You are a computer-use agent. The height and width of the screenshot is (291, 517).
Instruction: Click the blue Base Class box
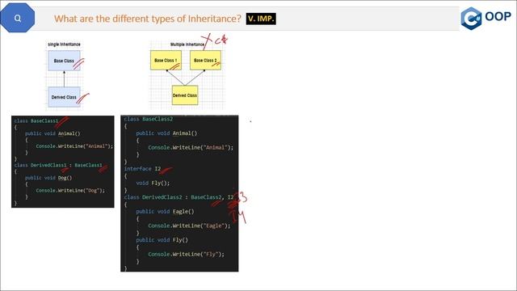coord(64,61)
